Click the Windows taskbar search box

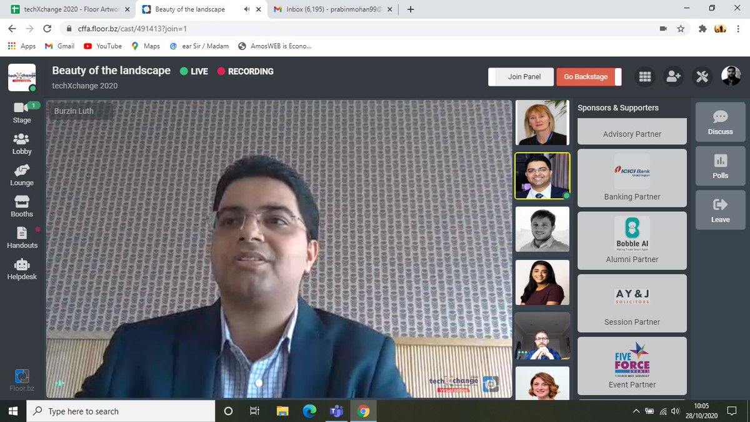pos(120,411)
